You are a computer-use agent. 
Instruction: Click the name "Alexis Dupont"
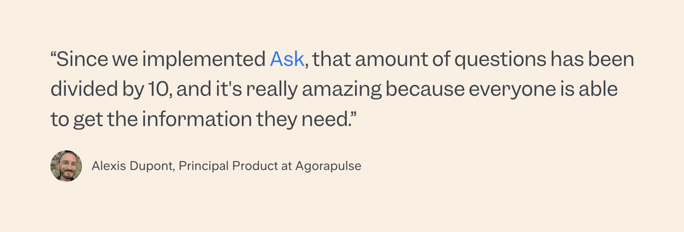132,167
